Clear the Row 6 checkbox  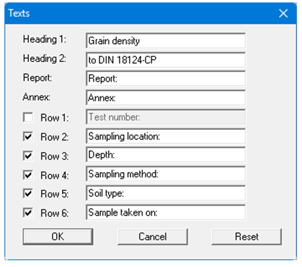[28, 213]
